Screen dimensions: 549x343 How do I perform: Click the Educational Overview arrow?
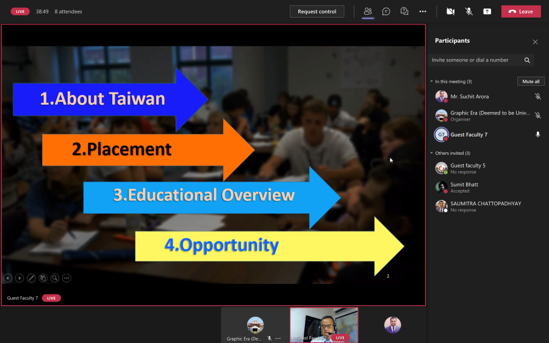(x=212, y=197)
